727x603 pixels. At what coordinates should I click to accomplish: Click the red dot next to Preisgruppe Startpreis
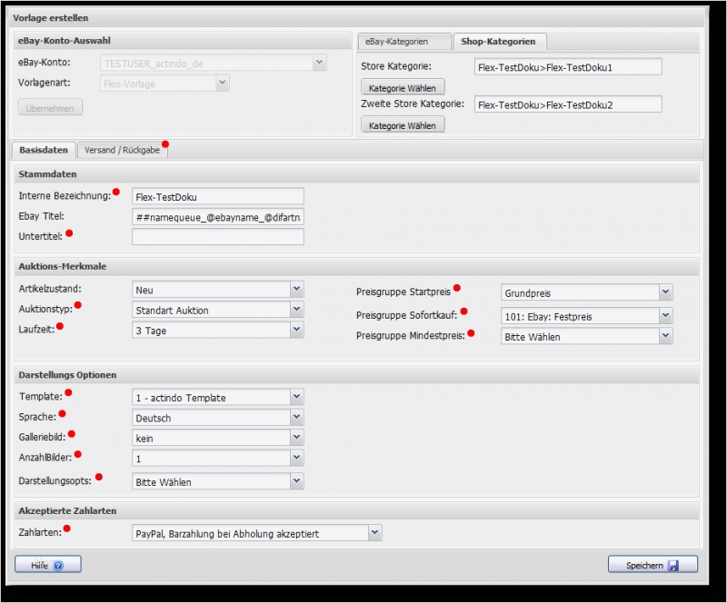pos(457,288)
